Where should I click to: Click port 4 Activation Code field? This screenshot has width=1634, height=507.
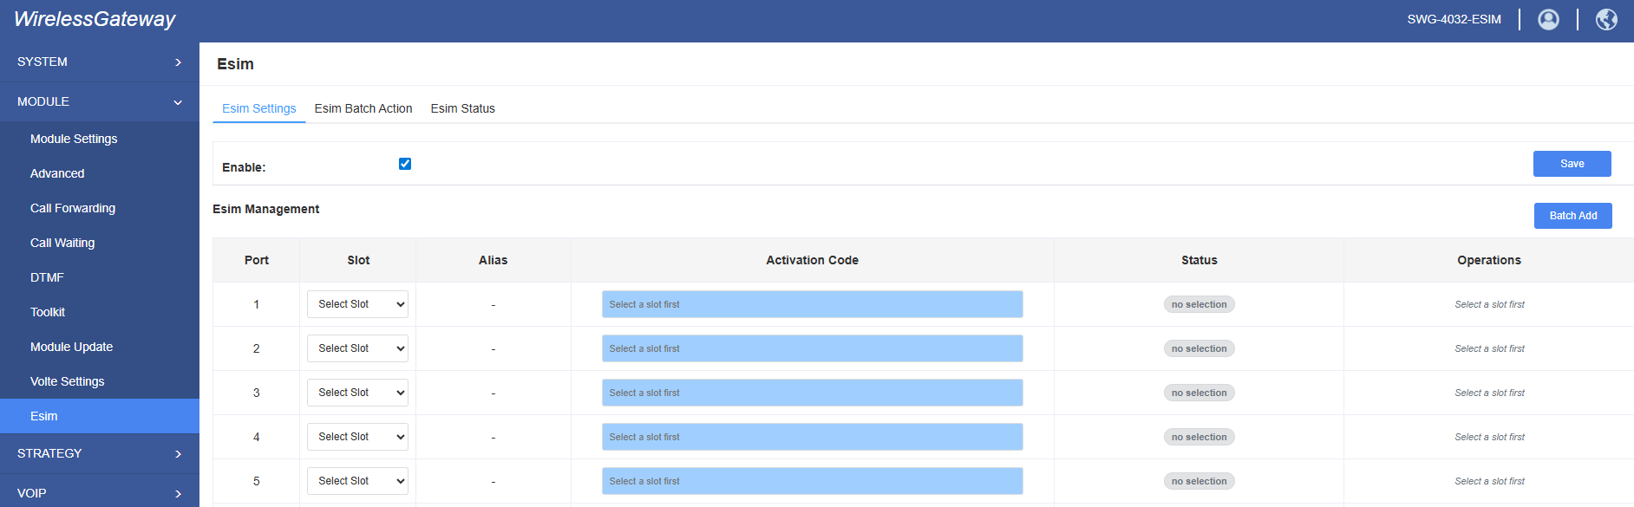(x=812, y=437)
